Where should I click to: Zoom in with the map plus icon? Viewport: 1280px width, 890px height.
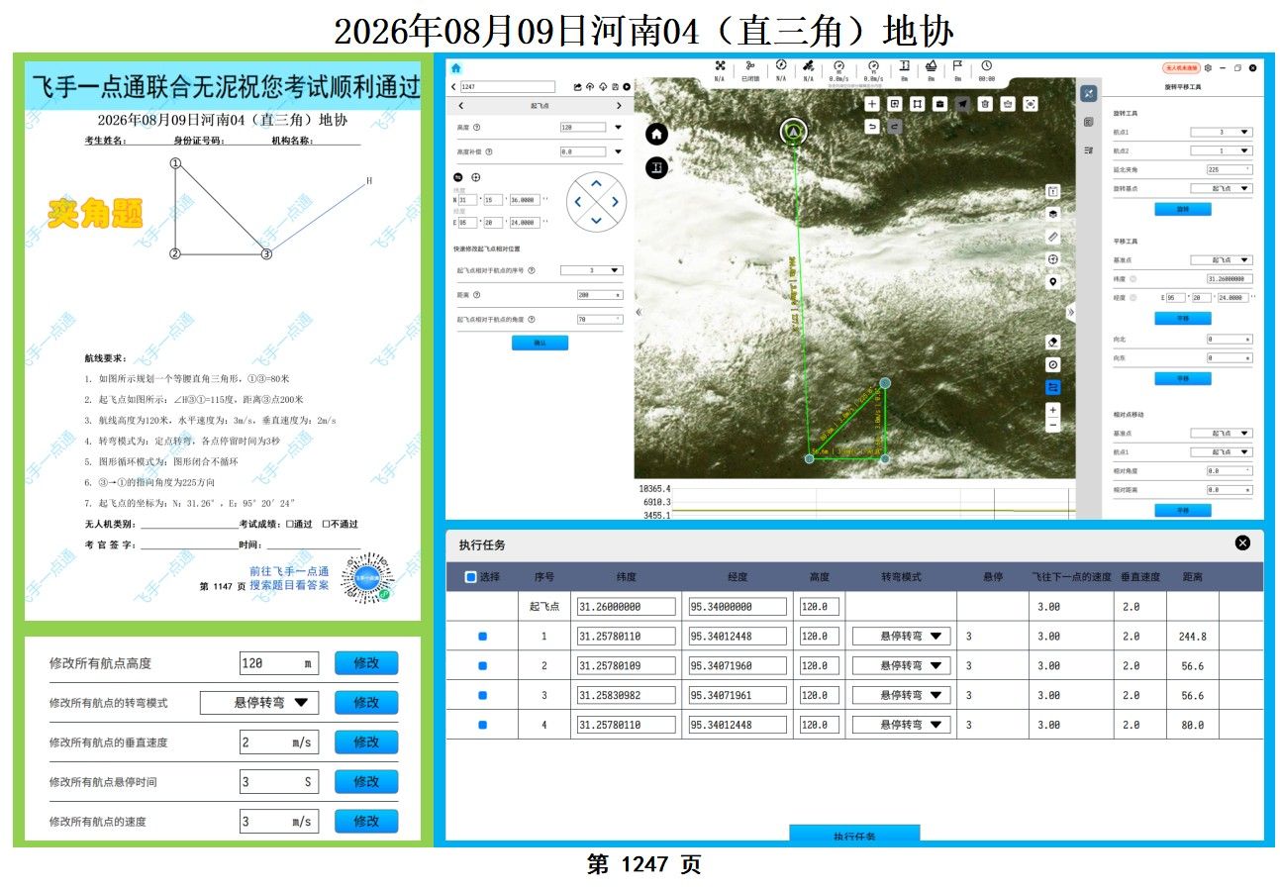click(1053, 410)
